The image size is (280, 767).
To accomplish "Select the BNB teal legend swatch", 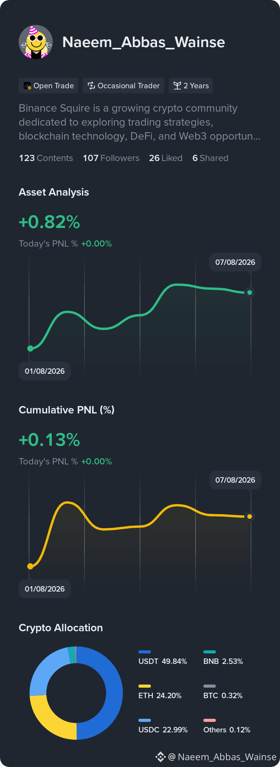I will (210, 652).
